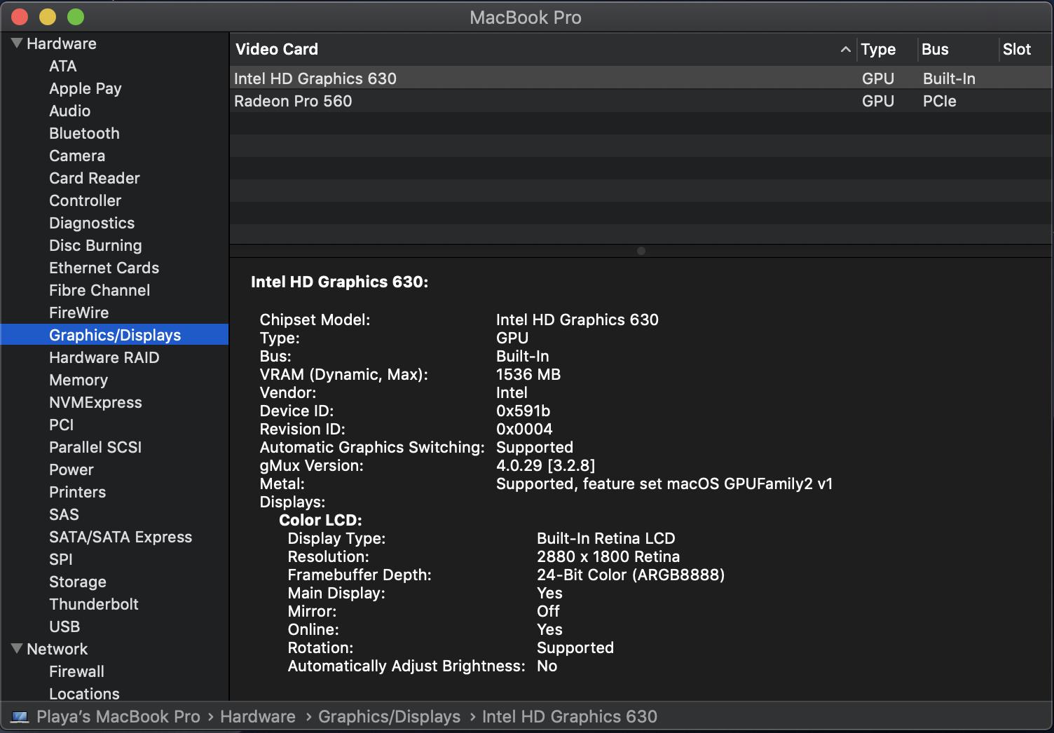
Task: Select Disc Burning in the sidebar
Action: pyautogui.click(x=95, y=245)
